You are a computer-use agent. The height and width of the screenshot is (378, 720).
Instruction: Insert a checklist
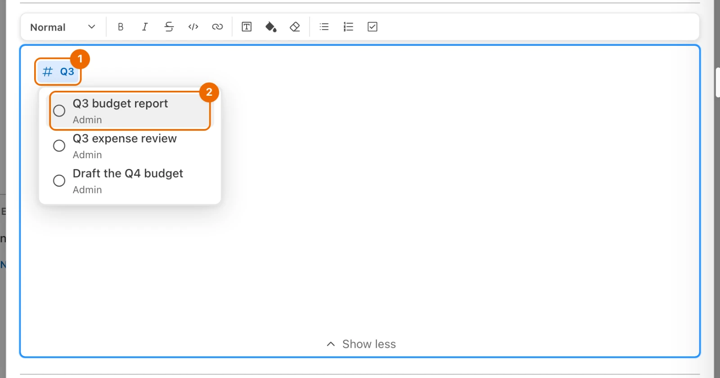tap(373, 27)
